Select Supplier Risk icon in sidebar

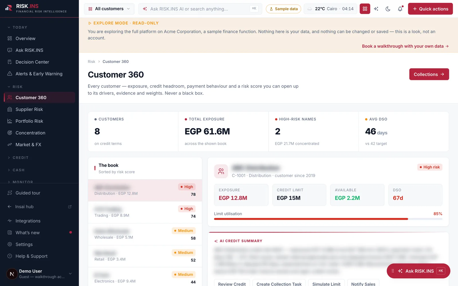(x=10, y=109)
